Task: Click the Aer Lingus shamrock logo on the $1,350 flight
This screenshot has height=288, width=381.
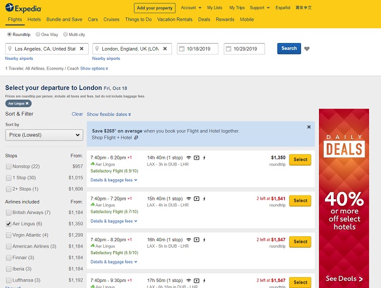Action: [93, 164]
